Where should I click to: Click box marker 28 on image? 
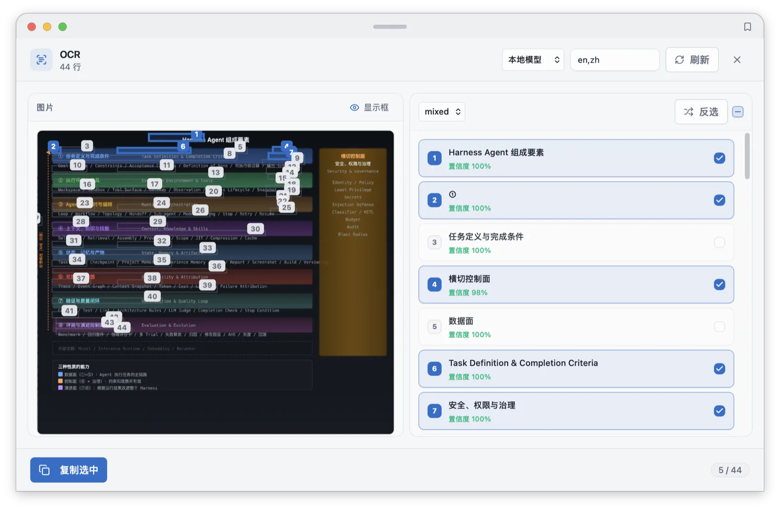(81, 222)
